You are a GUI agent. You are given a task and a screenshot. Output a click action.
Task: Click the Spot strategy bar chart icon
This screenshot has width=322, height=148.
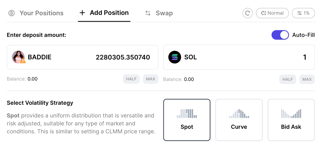pos(187,113)
